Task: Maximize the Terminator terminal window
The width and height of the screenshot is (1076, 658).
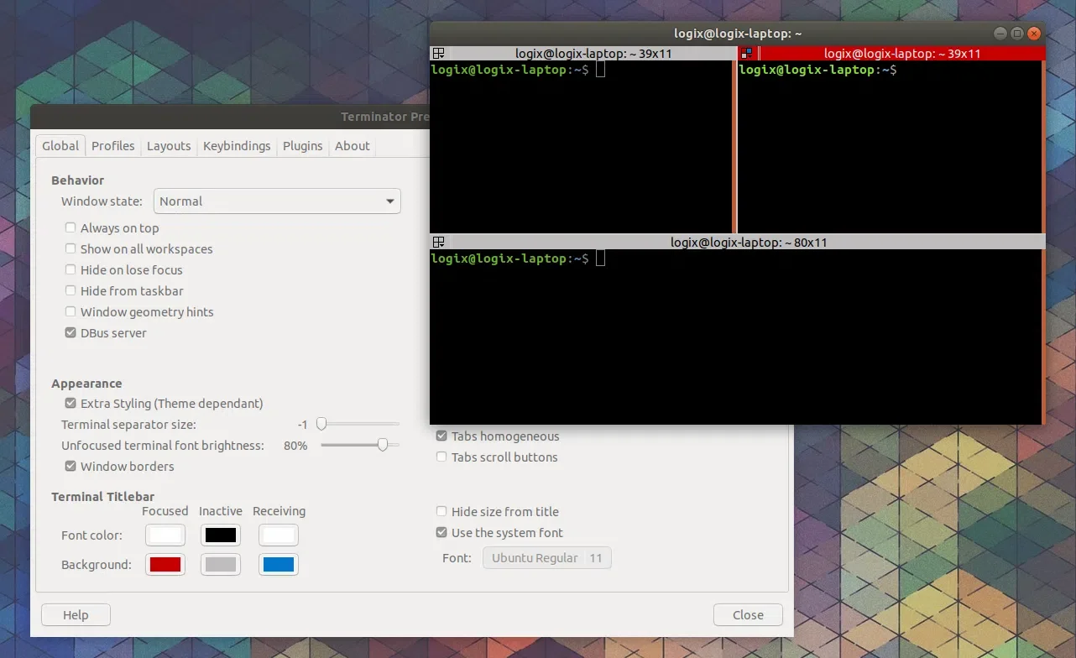Action: [1016, 34]
